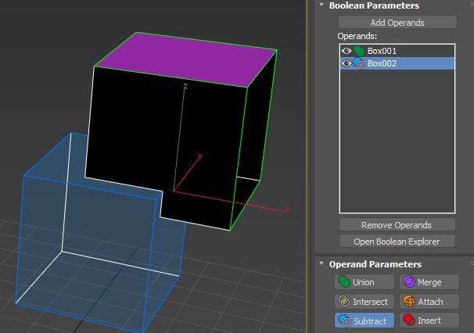Toggle visibility eye for Box001 operand
This screenshot has width=474, height=333.
(347, 51)
